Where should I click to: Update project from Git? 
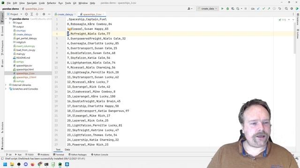click(258, 8)
